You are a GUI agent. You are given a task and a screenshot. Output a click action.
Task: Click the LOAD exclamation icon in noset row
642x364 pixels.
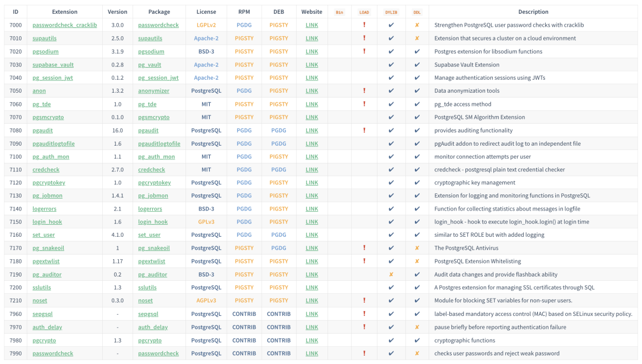364,300
